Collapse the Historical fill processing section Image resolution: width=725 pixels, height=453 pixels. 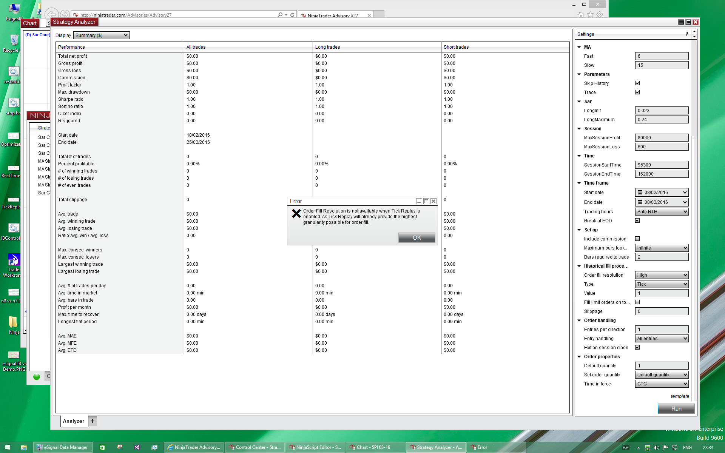point(579,266)
